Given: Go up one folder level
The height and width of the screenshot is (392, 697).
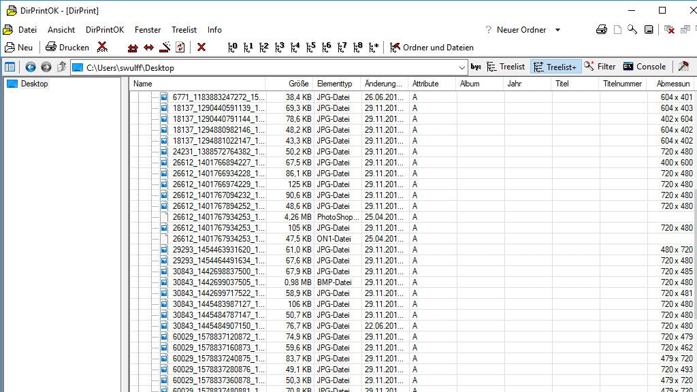Looking at the screenshot, I should [62, 67].
